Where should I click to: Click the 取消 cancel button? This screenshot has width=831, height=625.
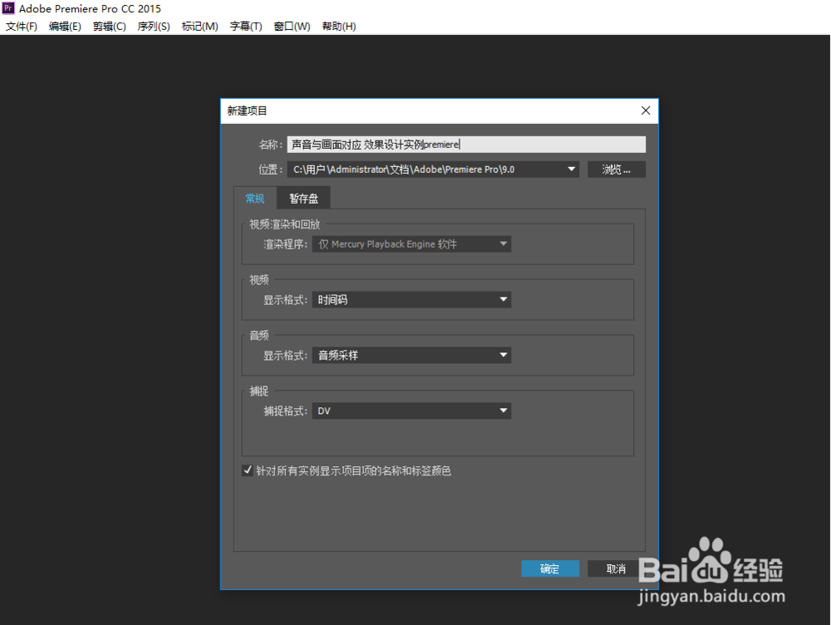[616, 568]
